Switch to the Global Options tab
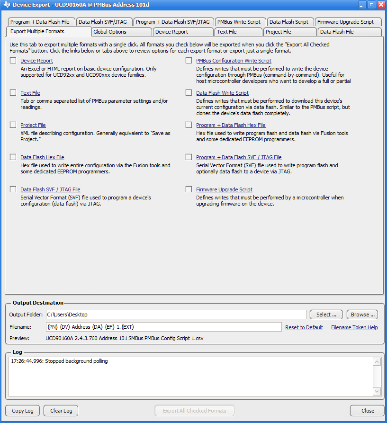 pos(121,31)
